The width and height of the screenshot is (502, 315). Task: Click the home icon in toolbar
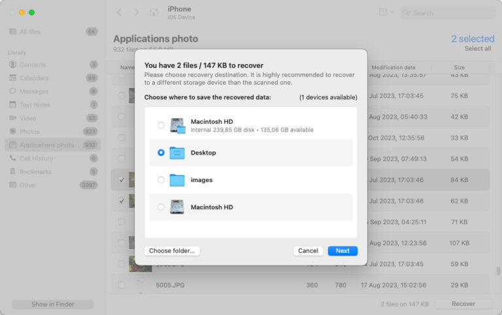(x=154, y=12)
